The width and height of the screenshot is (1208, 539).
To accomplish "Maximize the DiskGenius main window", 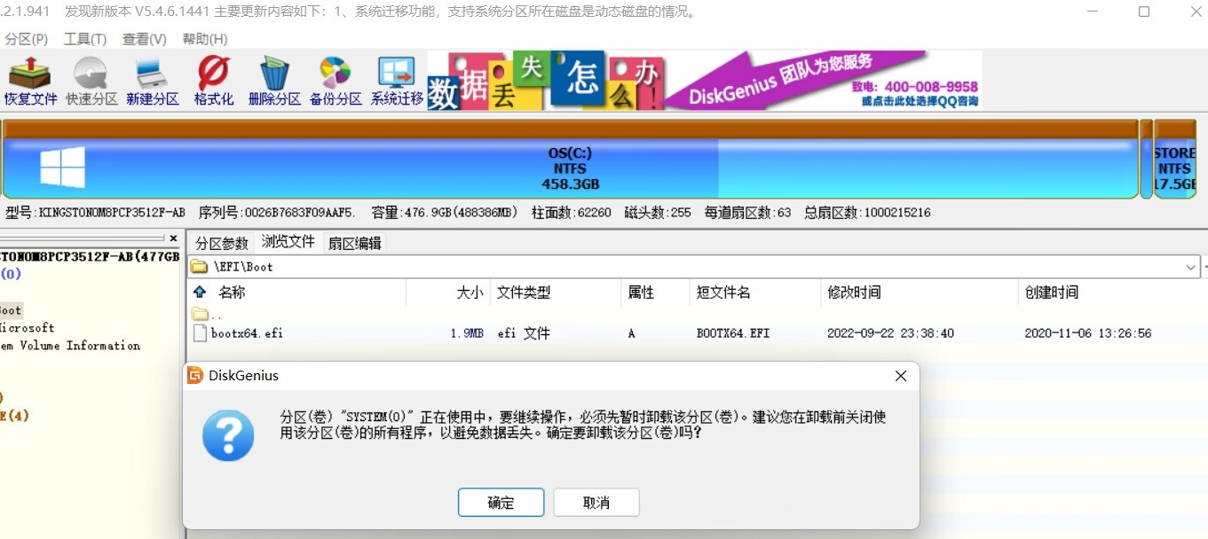I will 1144,12.
